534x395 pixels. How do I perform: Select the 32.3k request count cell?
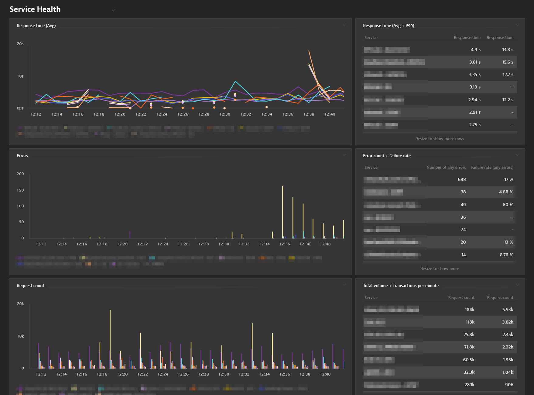469,372
